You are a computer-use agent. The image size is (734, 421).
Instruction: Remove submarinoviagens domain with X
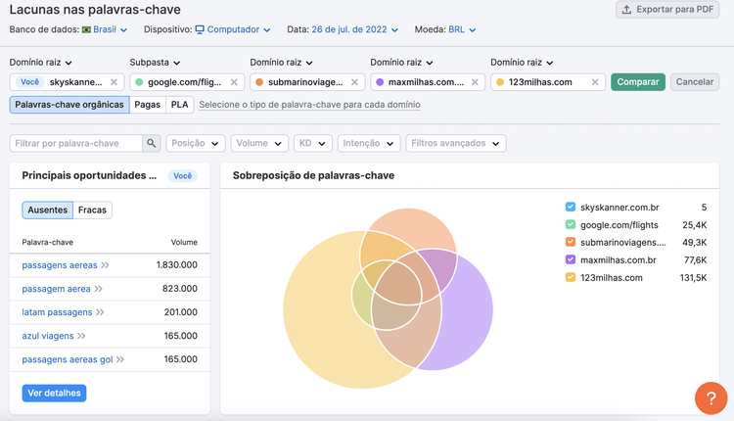click(x=354, y=82)
